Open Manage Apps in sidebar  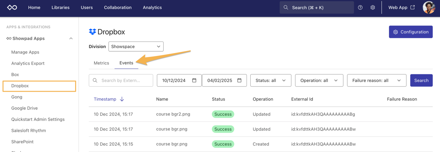coord(25,52)
